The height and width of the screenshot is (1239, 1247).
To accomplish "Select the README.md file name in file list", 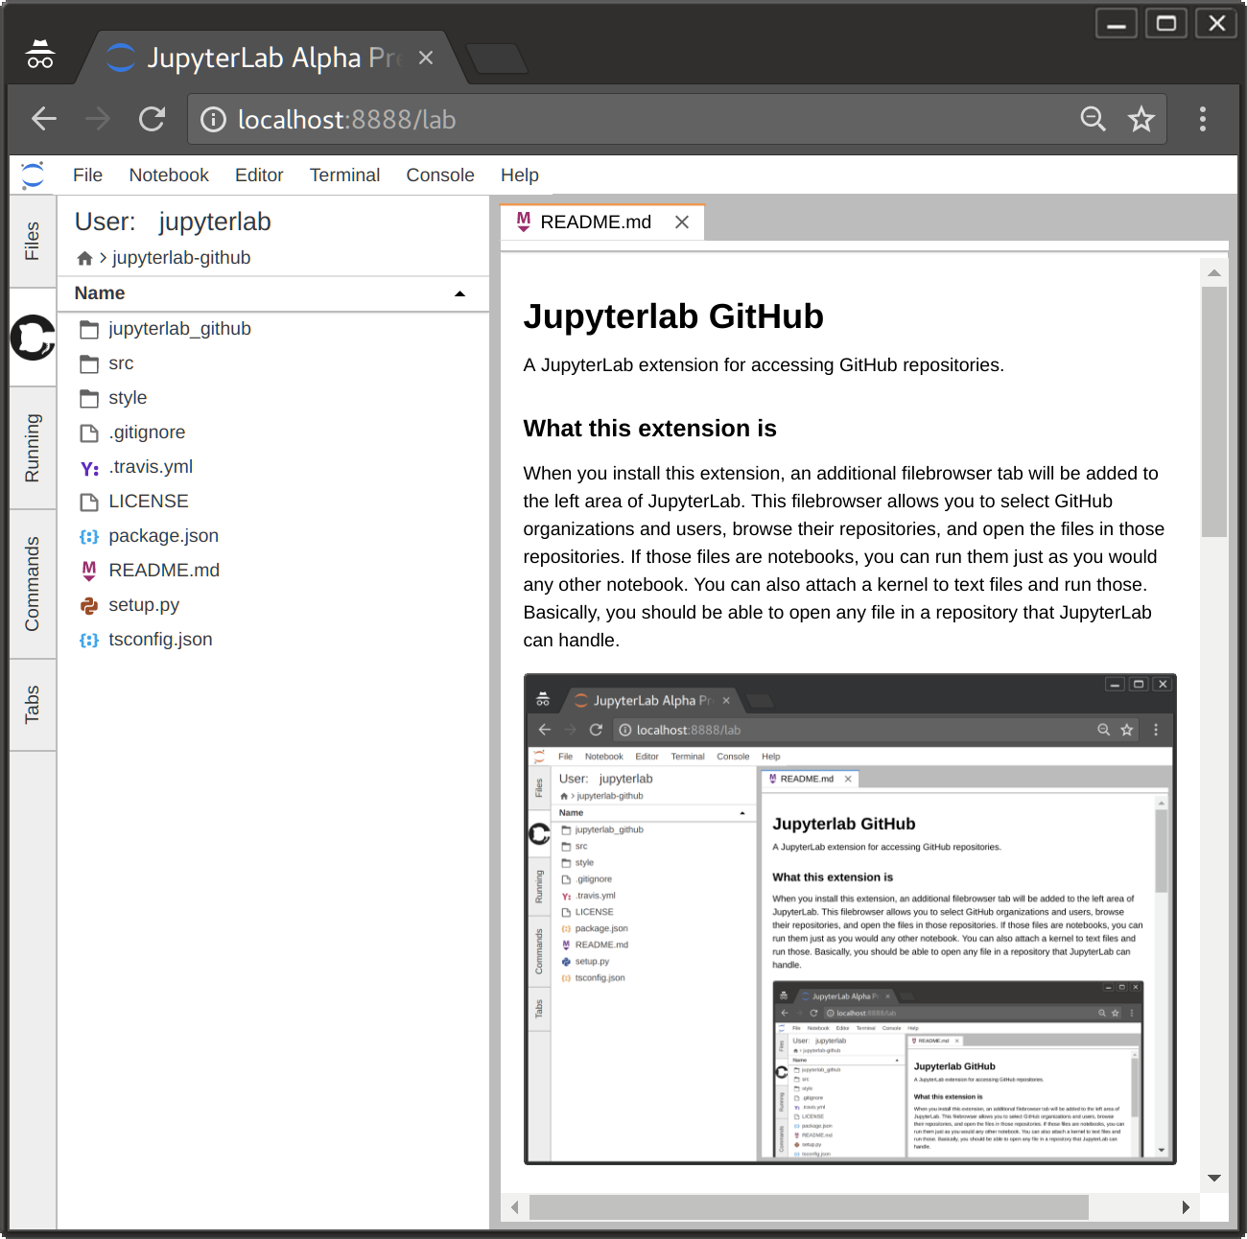I will [x=164, y=571].
